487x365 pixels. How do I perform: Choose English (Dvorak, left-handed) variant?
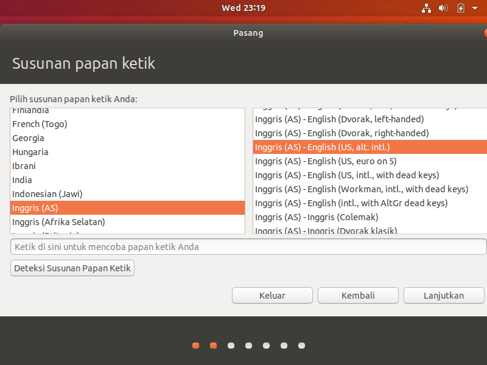pos(370,119)
